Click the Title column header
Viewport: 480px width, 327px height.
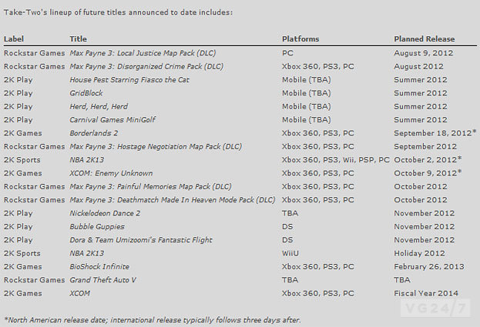click(78, 39)
